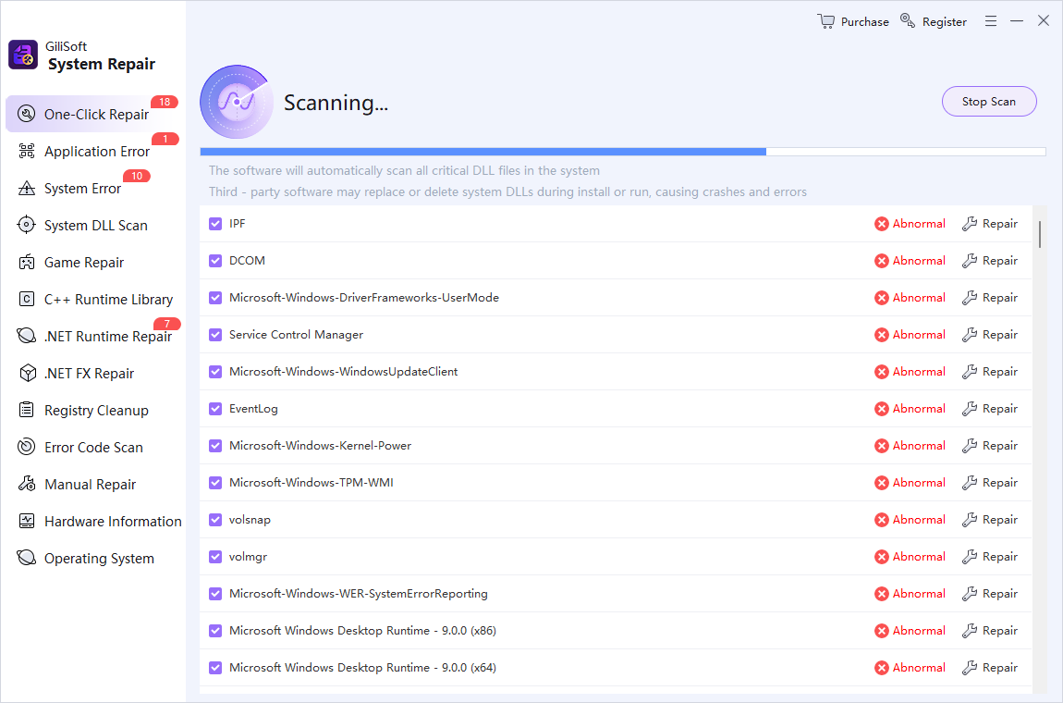Open the hamburger menu icon
The width and height of the screenshot is (1063, 703).
(991, 21)
